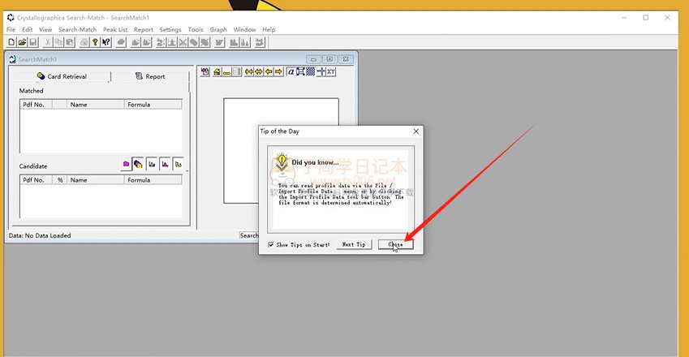Viewport: 689px width, 357px height.
Task: Click the purple-yellow pencil icon above Candidate list
Action: coord(138,164)
